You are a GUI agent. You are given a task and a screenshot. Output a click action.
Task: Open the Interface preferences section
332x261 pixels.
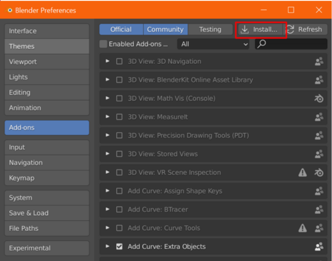tap(47, 31)
